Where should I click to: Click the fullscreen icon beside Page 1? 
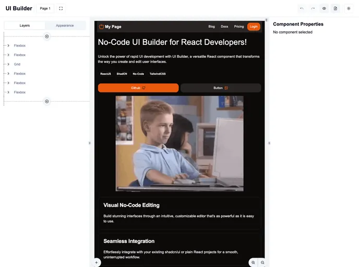click(x=61, y=8)
